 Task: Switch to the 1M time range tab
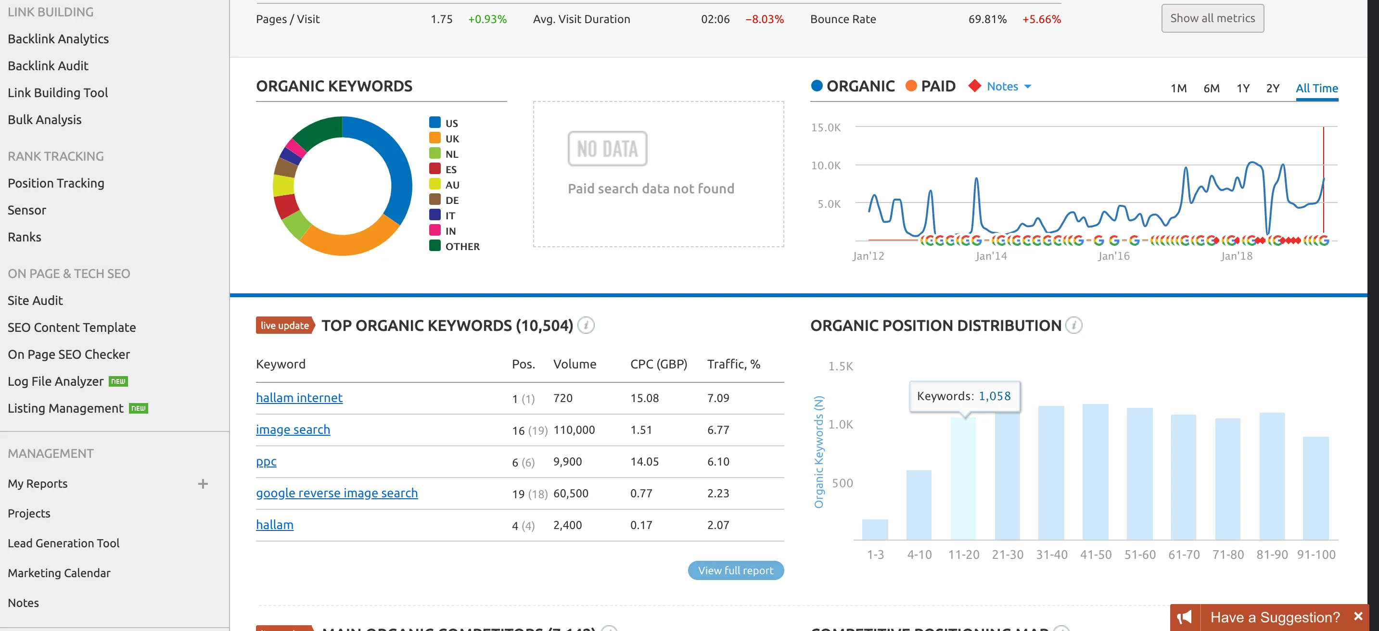click(x=1179, y=88)
